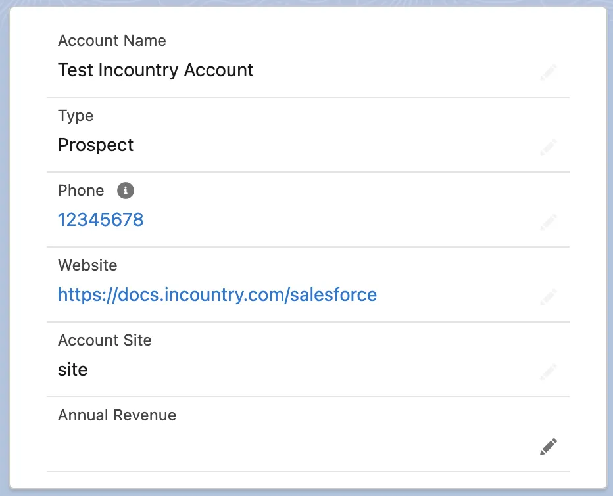Select the "Prospect" type value
This screenshot has height=496, width=613.
click(x=96, y=145)
